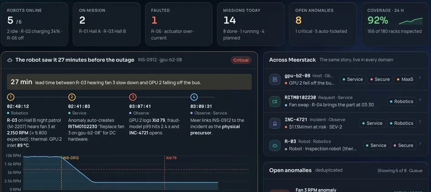Expand the INC-4721 row chevron
The height and width of the screenshot is (192, 431).
[420, 122]
